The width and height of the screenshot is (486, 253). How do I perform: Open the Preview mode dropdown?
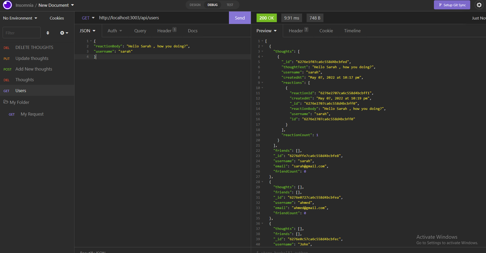(266, 31)
